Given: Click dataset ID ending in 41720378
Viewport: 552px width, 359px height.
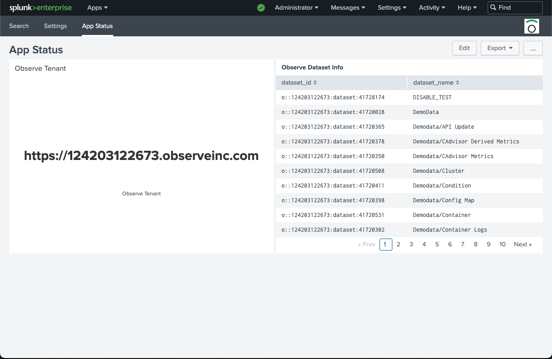Looking at the screenshot, I should coord(333,142).
